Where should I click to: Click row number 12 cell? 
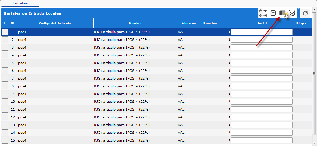tap(13, 117)
